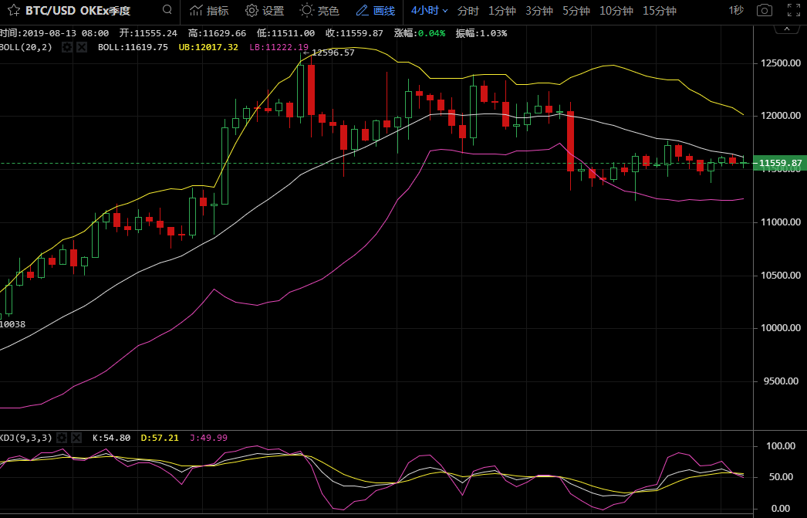The image size is (807, 518).
Task: Click the UB:12017.32 upper band value
Action: coord(208,47)
